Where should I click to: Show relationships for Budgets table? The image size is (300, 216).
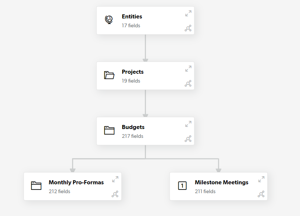point(188,139)
